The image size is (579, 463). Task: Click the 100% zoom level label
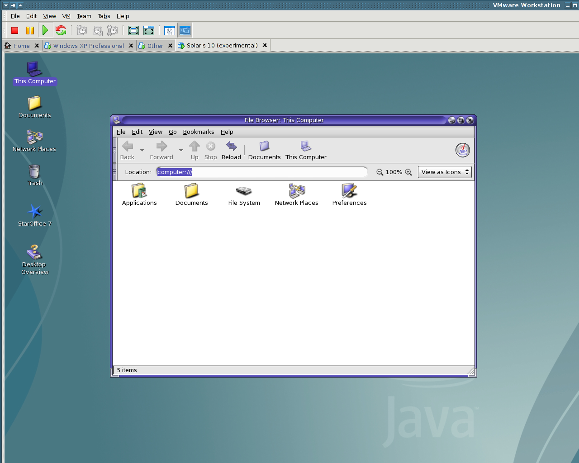[x=394, y=172]
